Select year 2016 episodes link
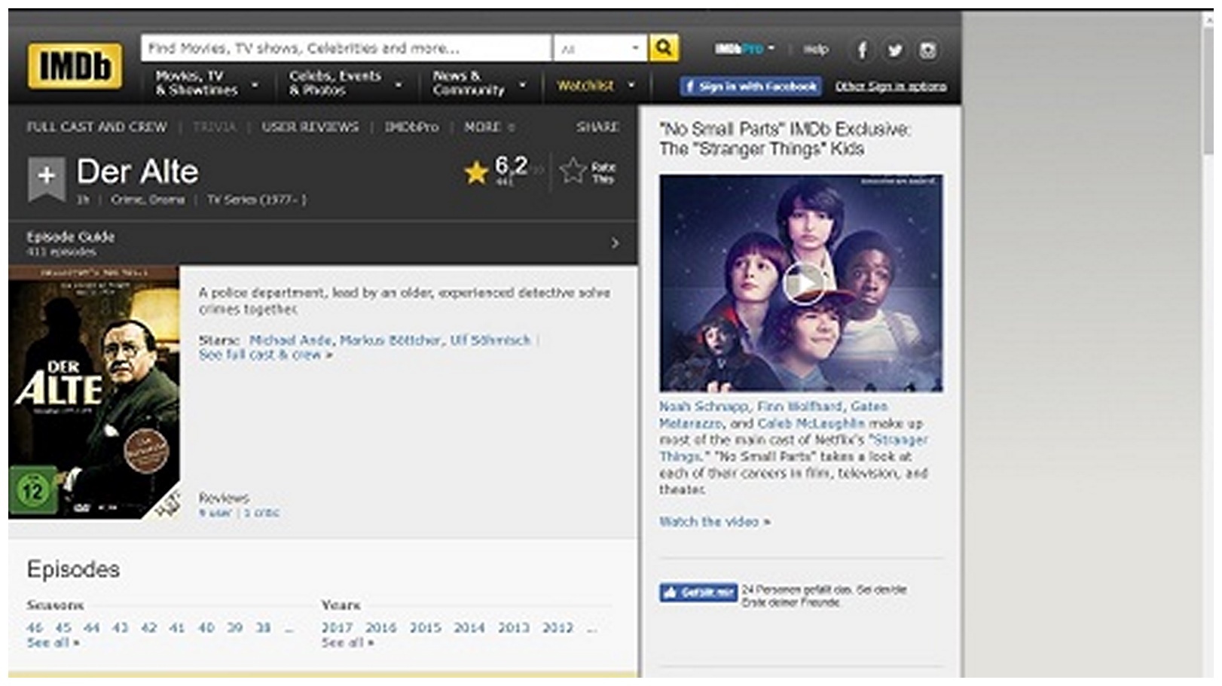The image size is (1222, 686). (x=381, y=628)
